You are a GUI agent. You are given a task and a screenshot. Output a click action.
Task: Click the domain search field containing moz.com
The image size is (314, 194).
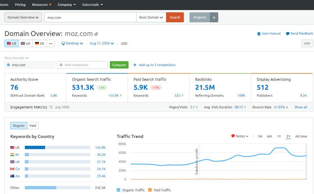[90, 17]
